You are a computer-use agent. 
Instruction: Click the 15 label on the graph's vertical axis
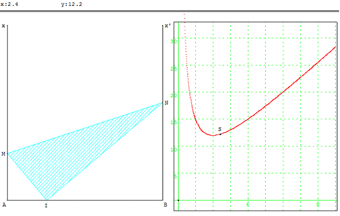173,122
